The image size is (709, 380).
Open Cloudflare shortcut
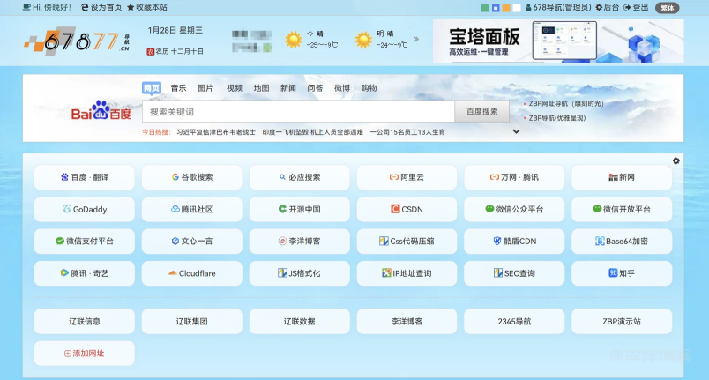pos(191,273)
